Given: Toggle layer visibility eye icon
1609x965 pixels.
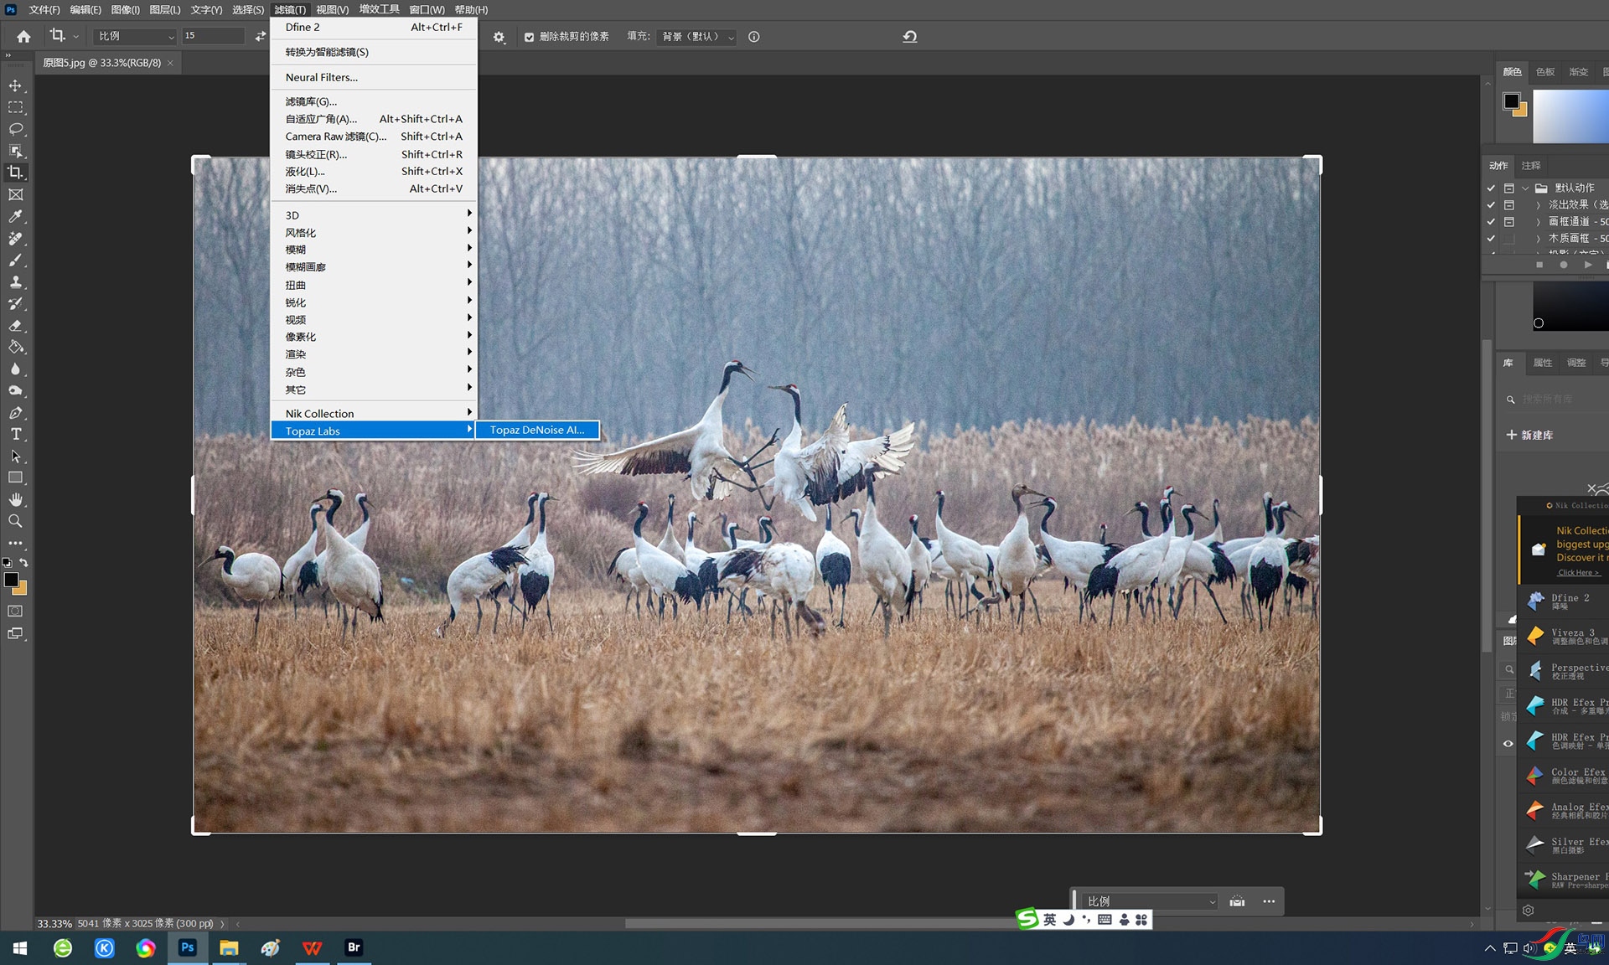Looking at the screenshot, I should click(1508, 744).
